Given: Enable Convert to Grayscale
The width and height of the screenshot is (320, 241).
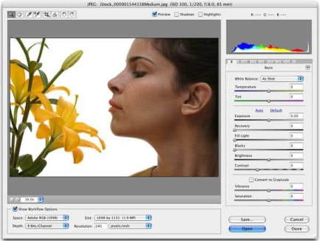Looking at the screenshot, I should point(251,180).
